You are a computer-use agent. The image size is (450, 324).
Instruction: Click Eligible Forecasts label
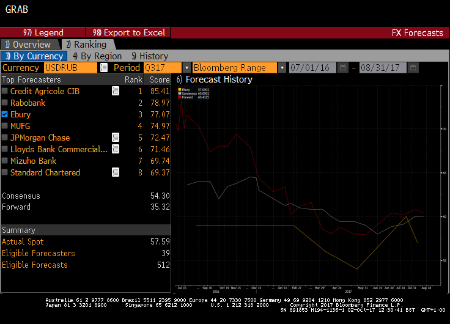35,265
